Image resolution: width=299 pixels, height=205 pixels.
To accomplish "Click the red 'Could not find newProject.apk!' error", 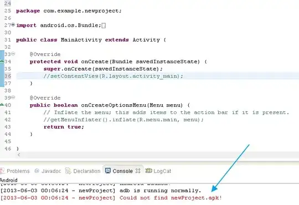I will click(171, 198).
